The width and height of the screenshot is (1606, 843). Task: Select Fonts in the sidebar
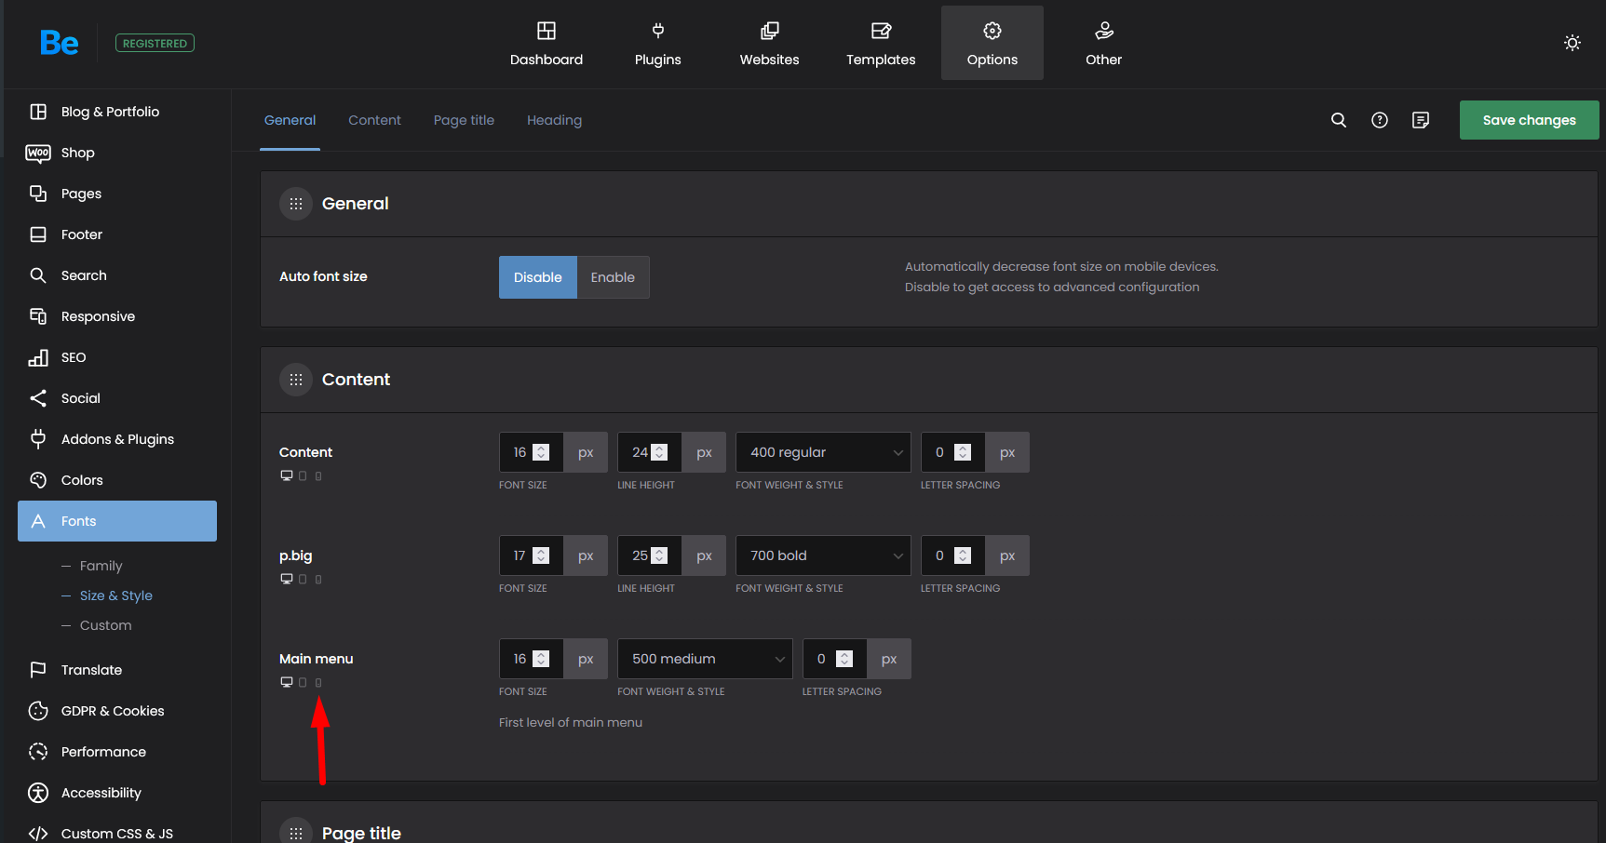pos(117,521)
